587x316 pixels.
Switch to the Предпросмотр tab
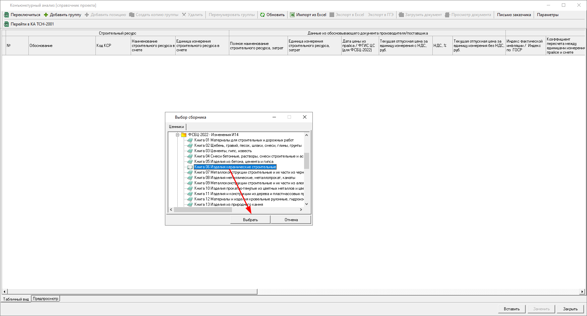tap(46, 299)
